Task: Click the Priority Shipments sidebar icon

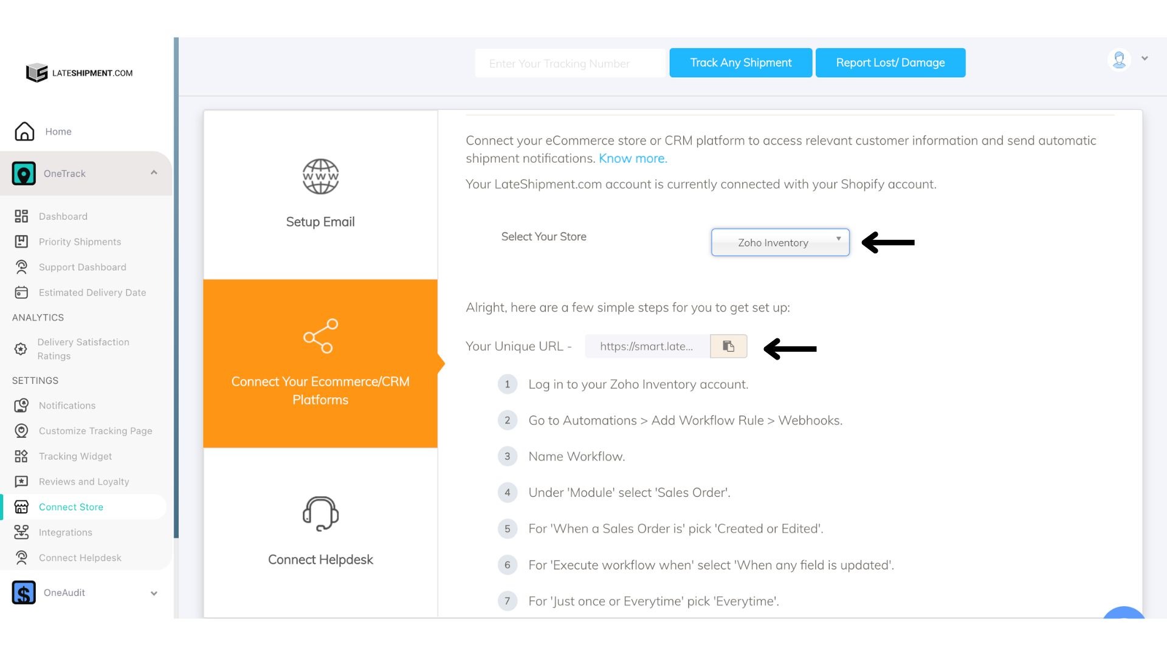Action: point(21,242)
